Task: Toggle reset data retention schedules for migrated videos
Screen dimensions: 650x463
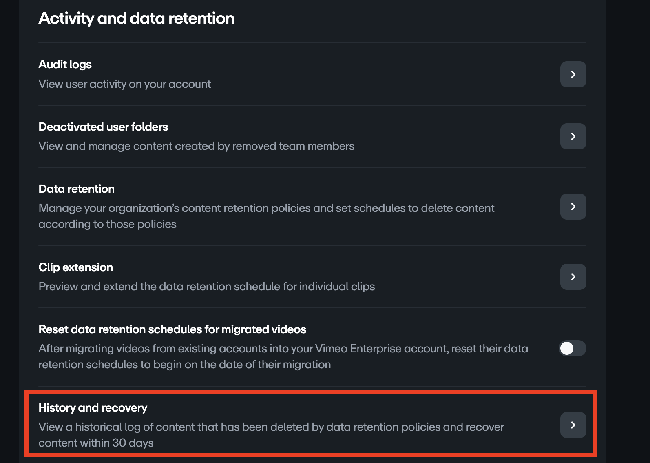Action: (x=572, y=348)
